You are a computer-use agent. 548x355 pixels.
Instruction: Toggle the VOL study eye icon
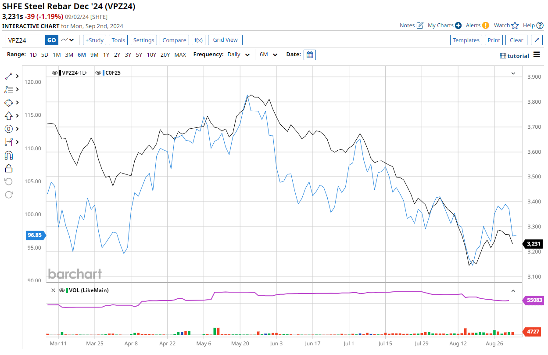tap(62, 290)
